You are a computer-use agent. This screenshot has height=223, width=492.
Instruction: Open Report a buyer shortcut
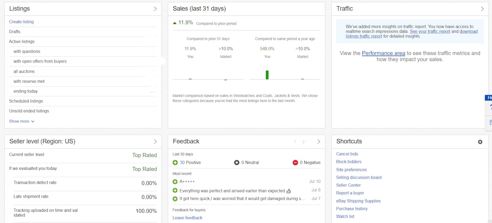(350, 193)
